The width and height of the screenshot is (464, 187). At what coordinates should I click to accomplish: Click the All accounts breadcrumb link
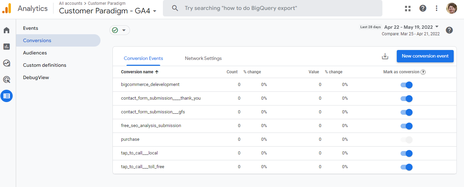tap(71, 3)
